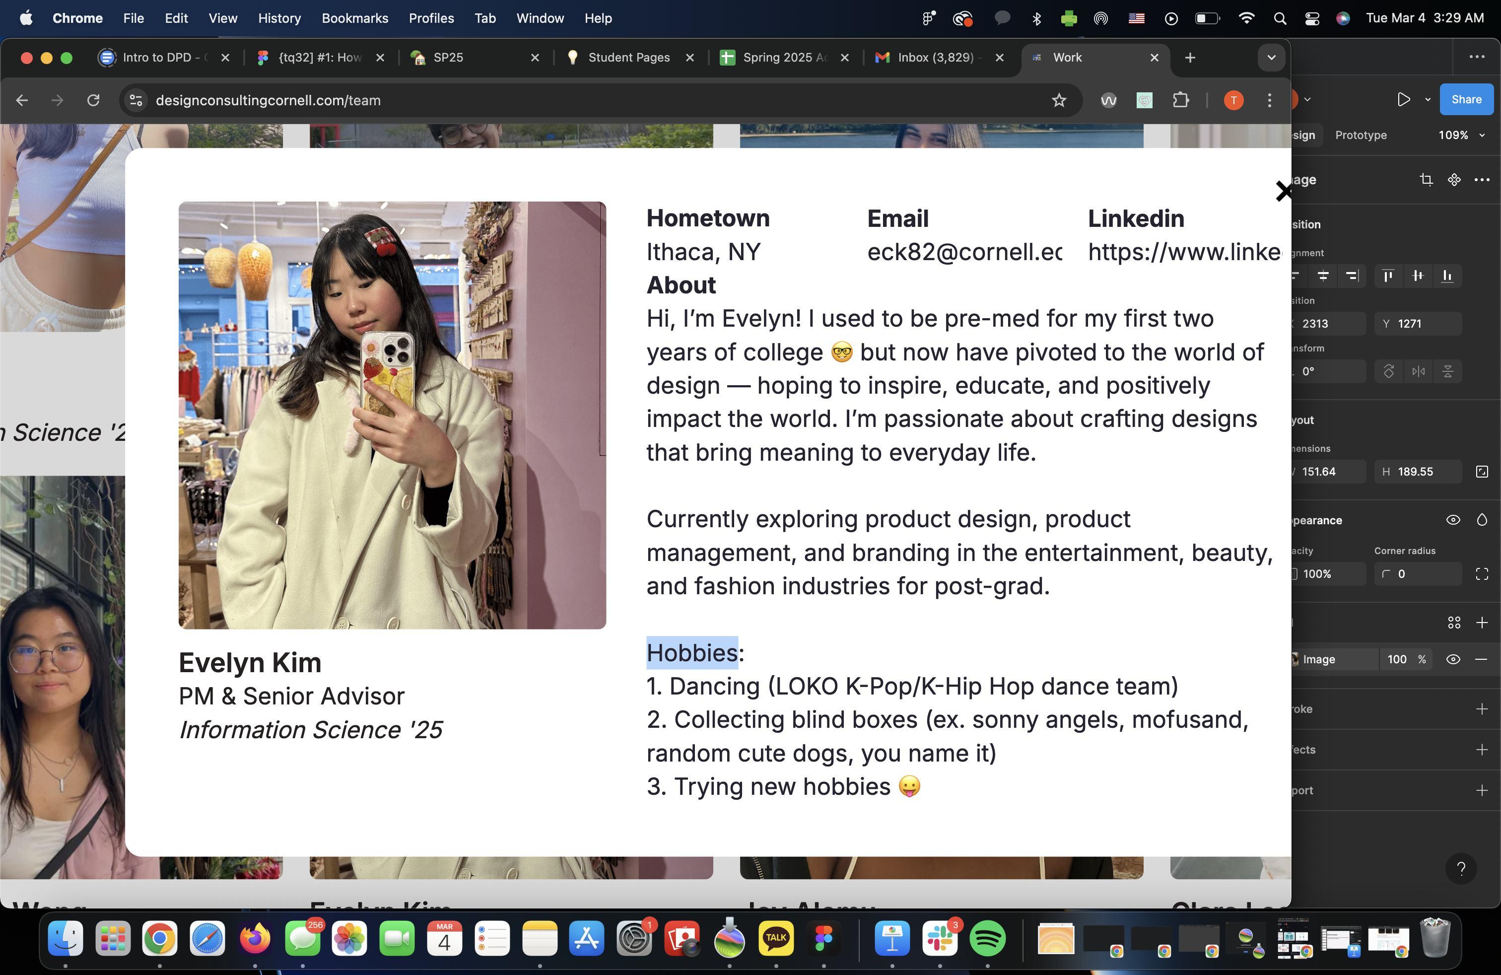The image size is (1501, 975).
Task: Switch to the Prototype tab
Action: 1361,135
